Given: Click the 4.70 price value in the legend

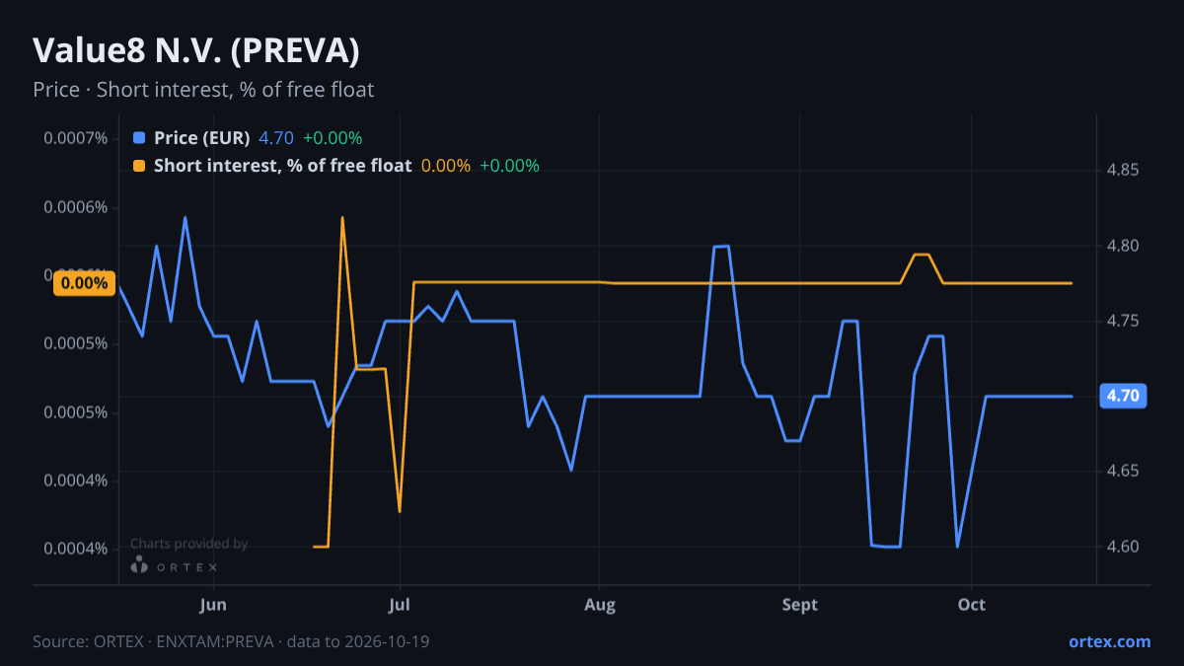Looking at the screenshot, I should coord(276,138).
